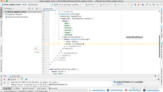Click the Run with coverage icon
Screen dimensions: 163x92
tap(122, 5)
